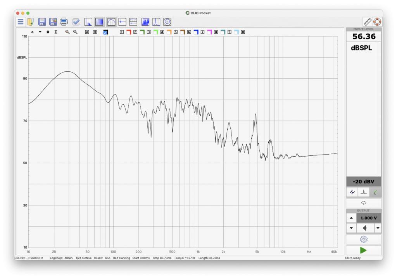Click the teal overlay 8 color swatch
397x279 pixels.
tap(223, 32)
